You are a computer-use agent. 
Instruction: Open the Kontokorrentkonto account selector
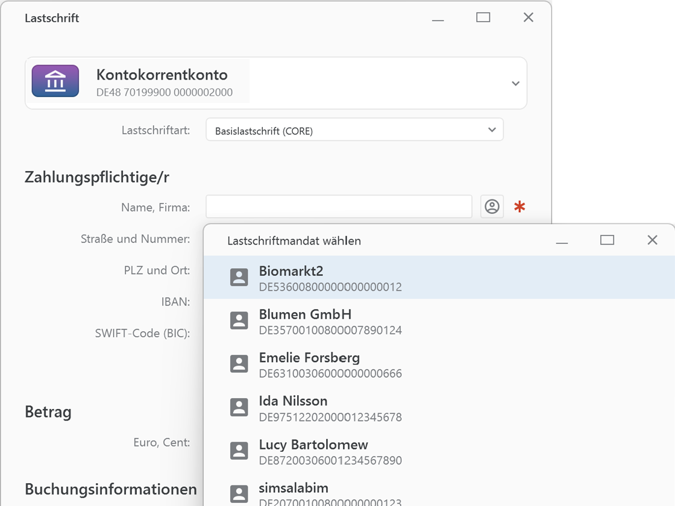(515, 83)
